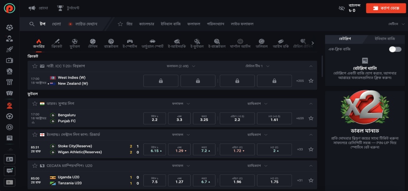Open live chat icon in sidebar

pos(9,171)
